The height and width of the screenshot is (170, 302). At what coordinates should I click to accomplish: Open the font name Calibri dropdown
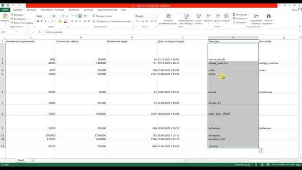coord(51,16)
